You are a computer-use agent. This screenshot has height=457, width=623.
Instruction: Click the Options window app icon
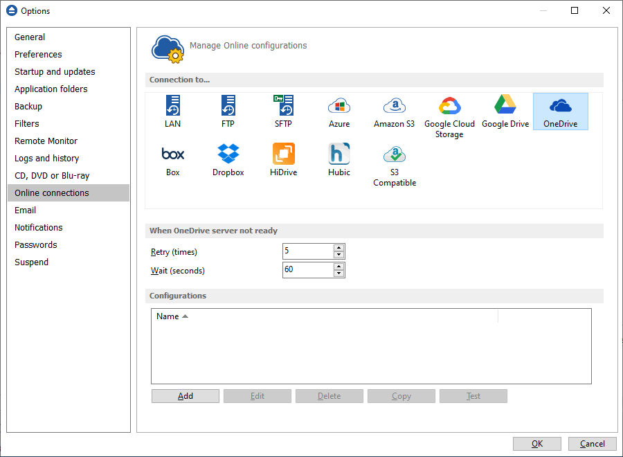coord(12,10)
